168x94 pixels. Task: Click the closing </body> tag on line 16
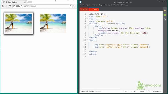click(x=93, y=52)
